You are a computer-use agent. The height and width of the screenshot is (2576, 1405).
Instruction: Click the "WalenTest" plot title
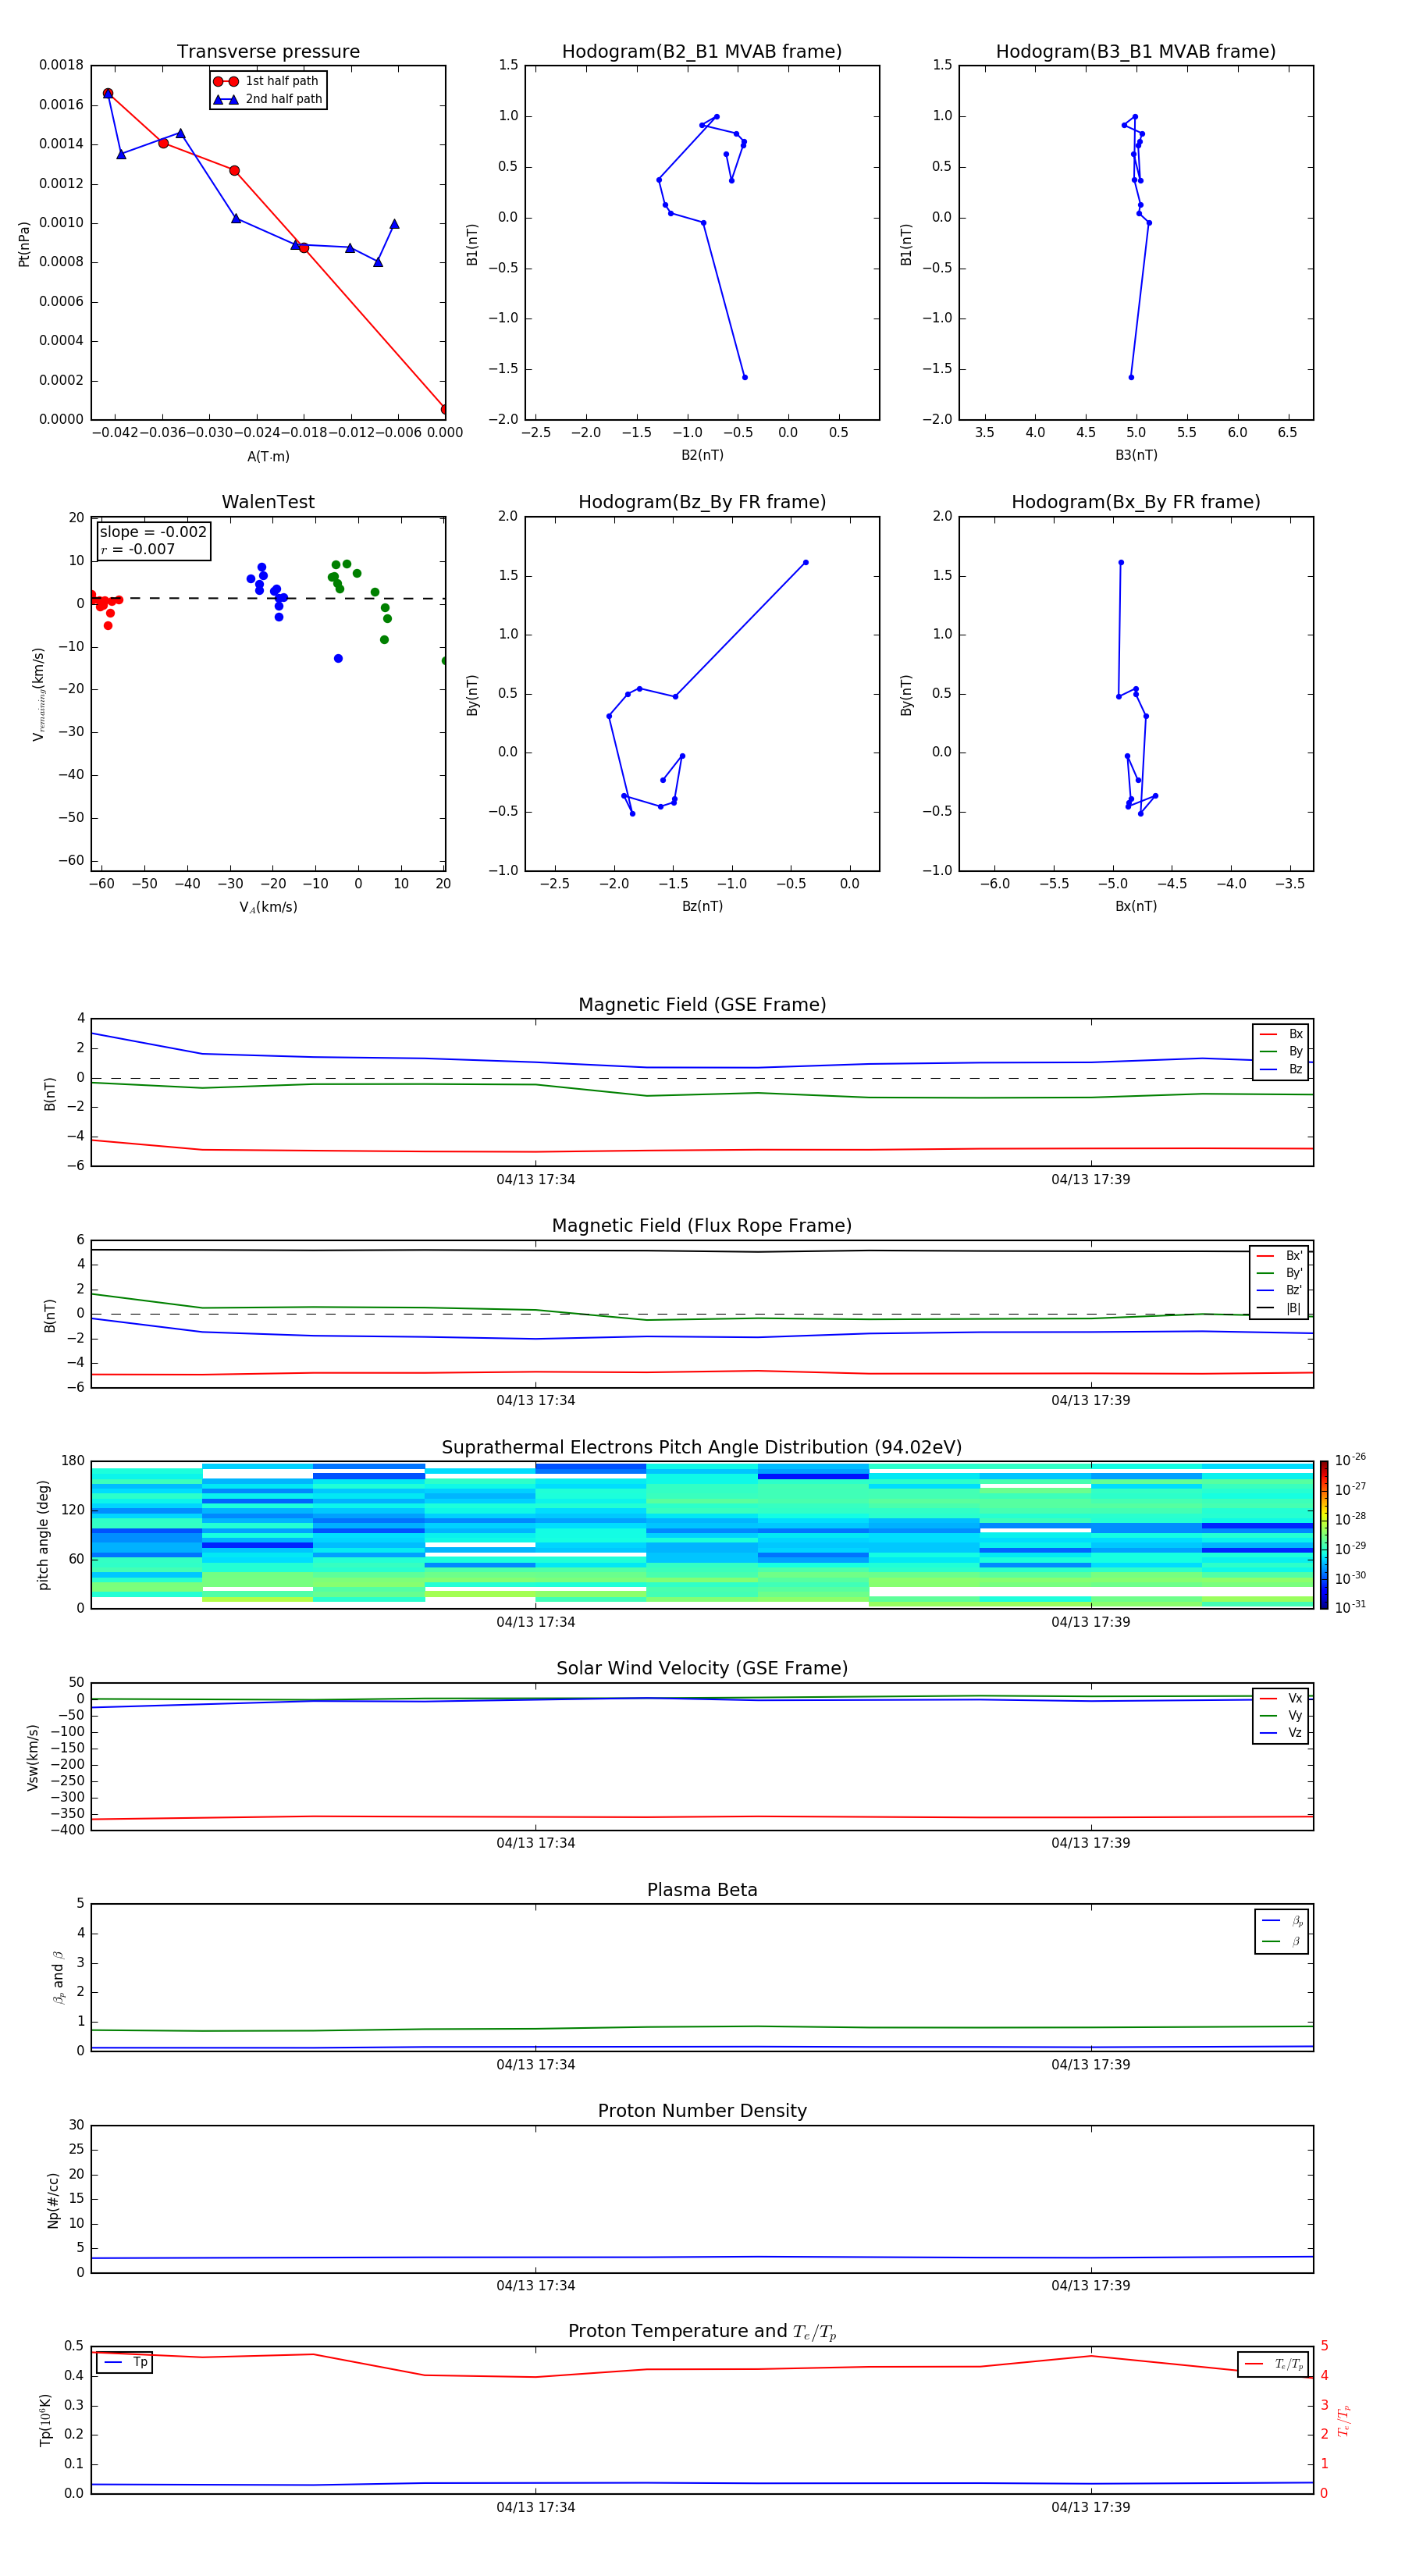click(x=268, y=502)
